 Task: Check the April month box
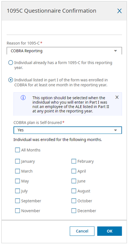click(x=74, y=171)
